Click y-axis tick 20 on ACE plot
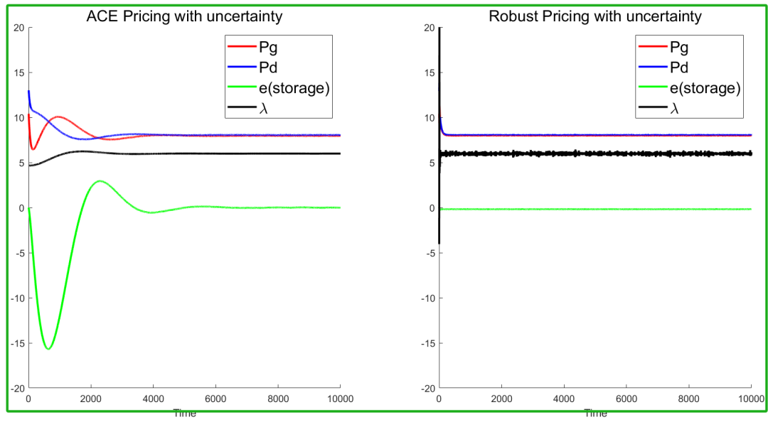 18,28
